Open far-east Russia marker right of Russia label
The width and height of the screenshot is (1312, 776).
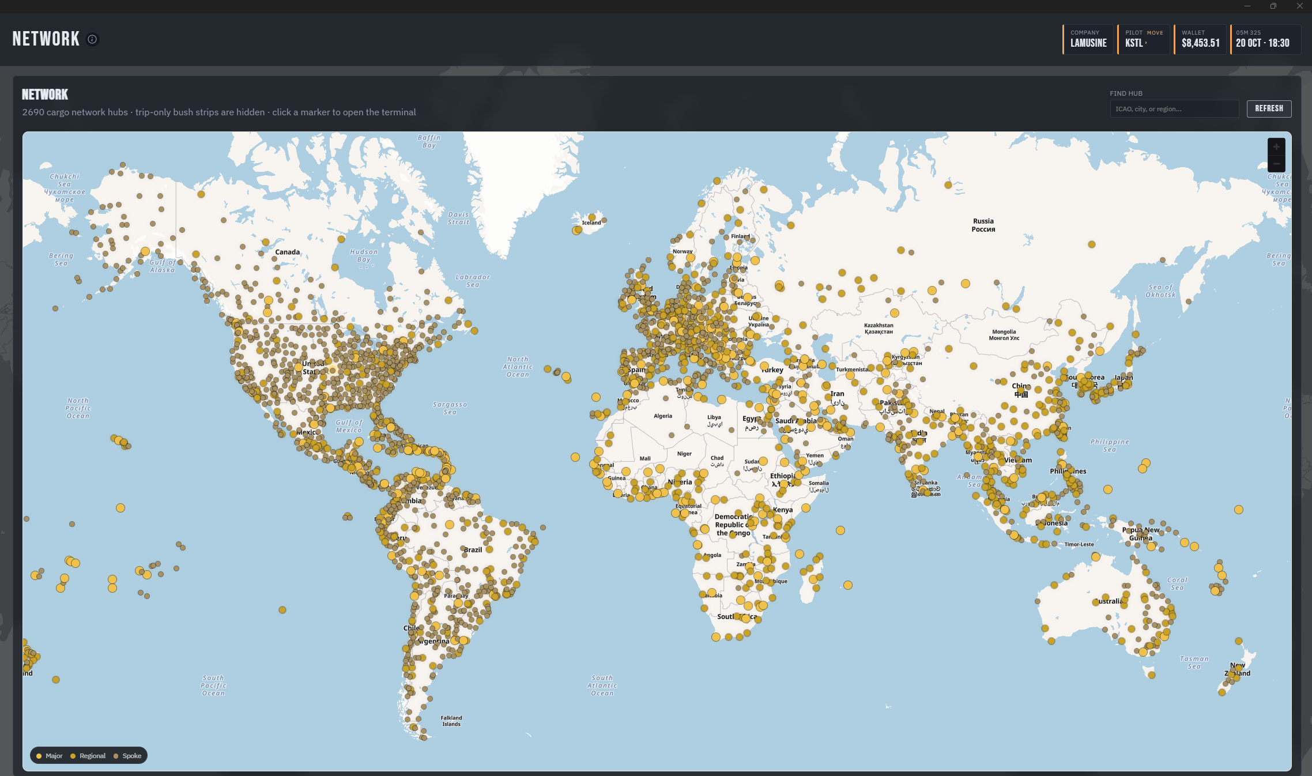point(1092,244)
